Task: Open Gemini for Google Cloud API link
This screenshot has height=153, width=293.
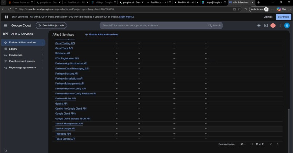Action: [x=71, y=109]
